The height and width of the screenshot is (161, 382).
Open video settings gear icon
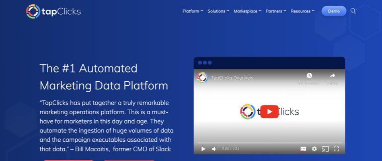(314, 149)
